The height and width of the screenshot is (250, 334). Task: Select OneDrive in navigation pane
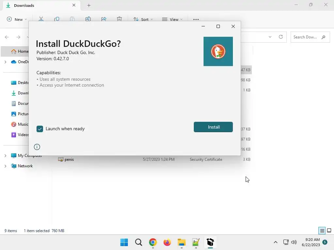20,62
